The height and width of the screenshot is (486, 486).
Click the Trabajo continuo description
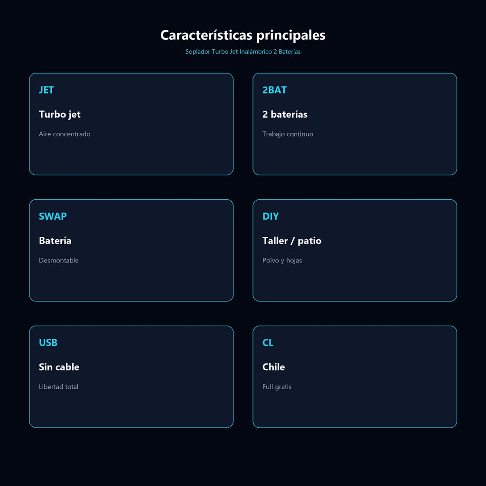coord(288,134)
